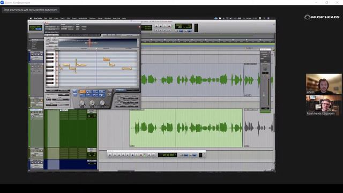Select the orange highlighted tool in tuning plugin
This screenshot has width=343, height=193.
[83, 92]
